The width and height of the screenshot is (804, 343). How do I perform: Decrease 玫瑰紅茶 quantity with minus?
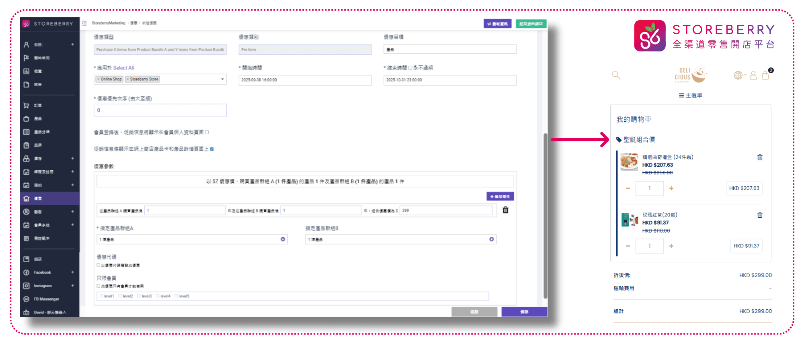[628, 246]
